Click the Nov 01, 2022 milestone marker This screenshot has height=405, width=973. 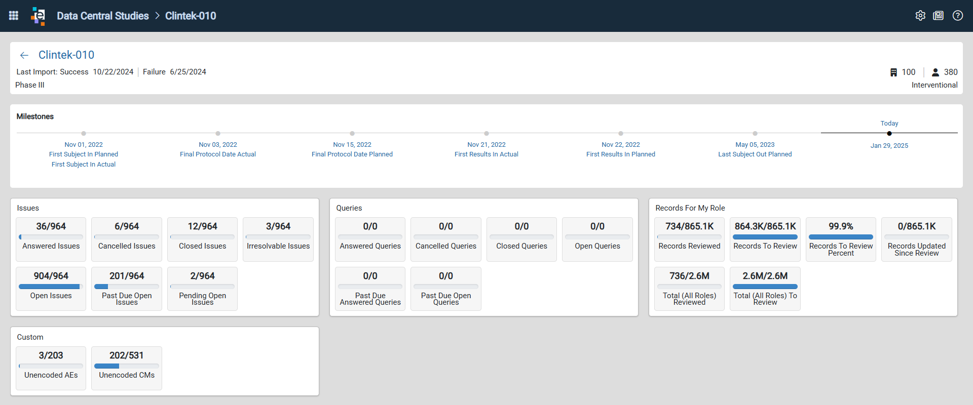(x=84, y=134)
